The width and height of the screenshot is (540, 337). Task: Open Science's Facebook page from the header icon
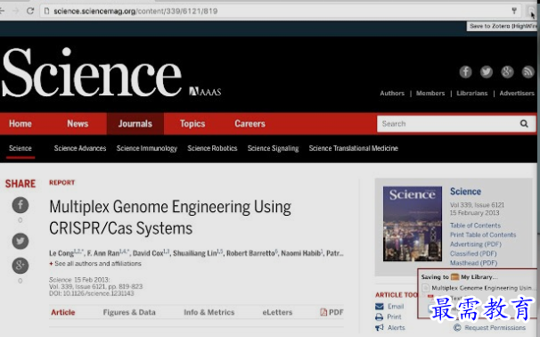tap(465, 71)
